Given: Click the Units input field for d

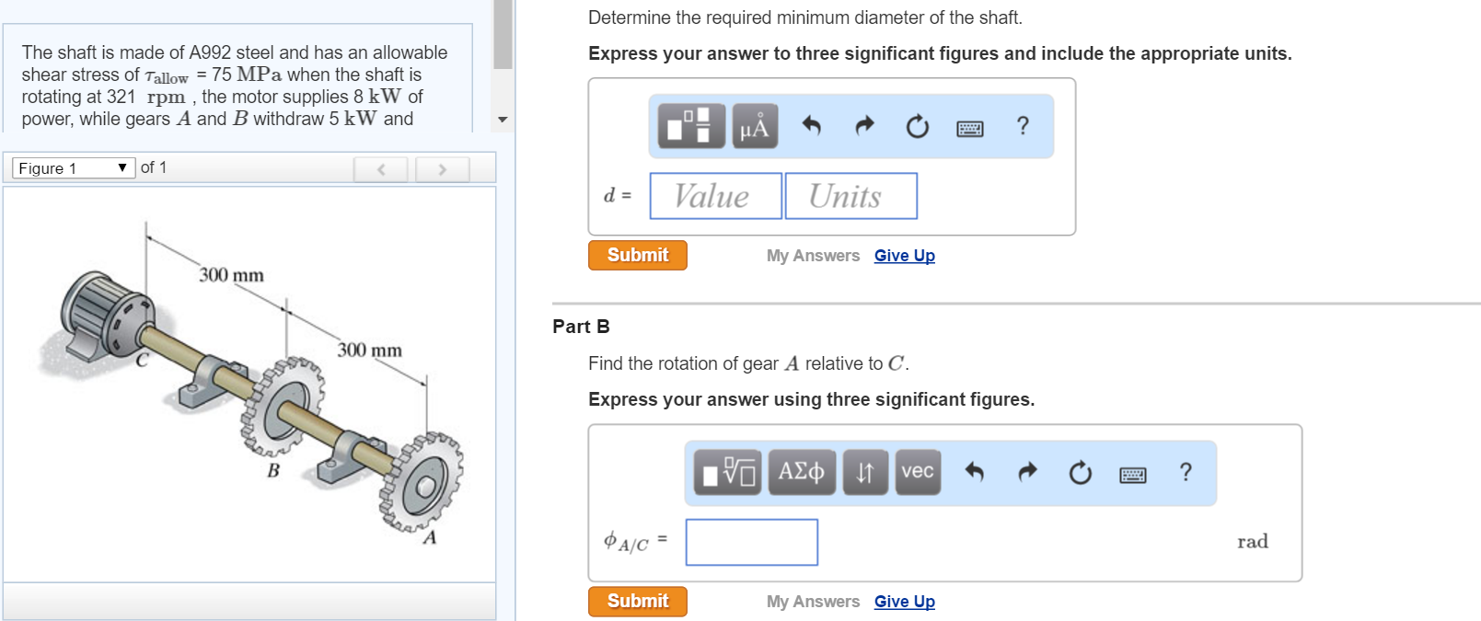Looking at the screenshot, I should pos(850,196).
